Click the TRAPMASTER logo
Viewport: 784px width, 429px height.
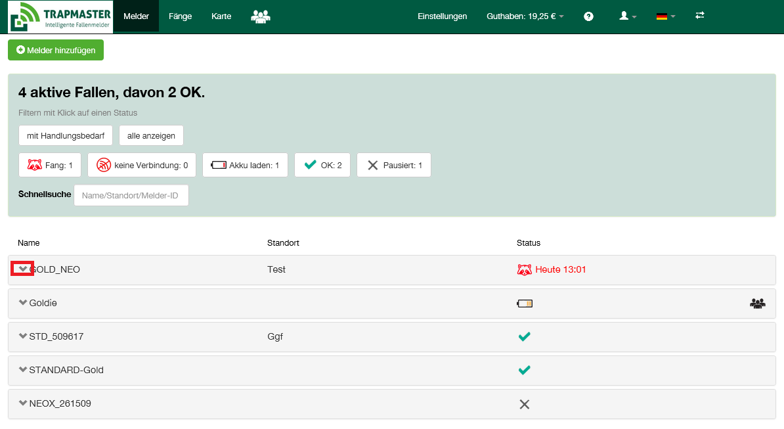point(60,16)
